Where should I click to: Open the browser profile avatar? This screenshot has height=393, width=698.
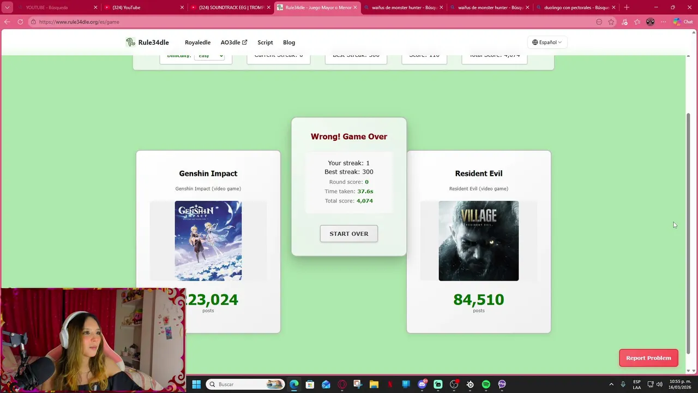click(650, 22)
